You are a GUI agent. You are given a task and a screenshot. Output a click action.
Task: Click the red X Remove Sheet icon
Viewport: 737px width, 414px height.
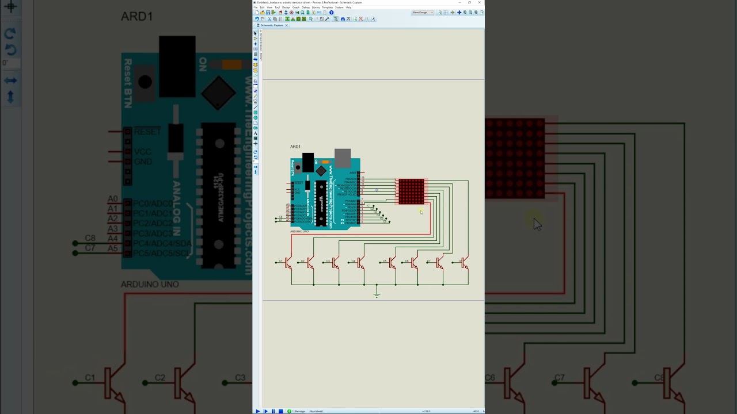point(360,19)
